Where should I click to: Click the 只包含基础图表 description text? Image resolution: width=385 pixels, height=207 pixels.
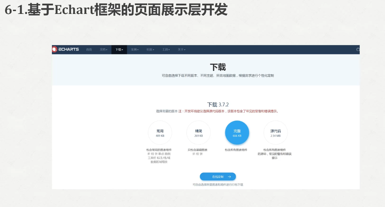point(198,150)
